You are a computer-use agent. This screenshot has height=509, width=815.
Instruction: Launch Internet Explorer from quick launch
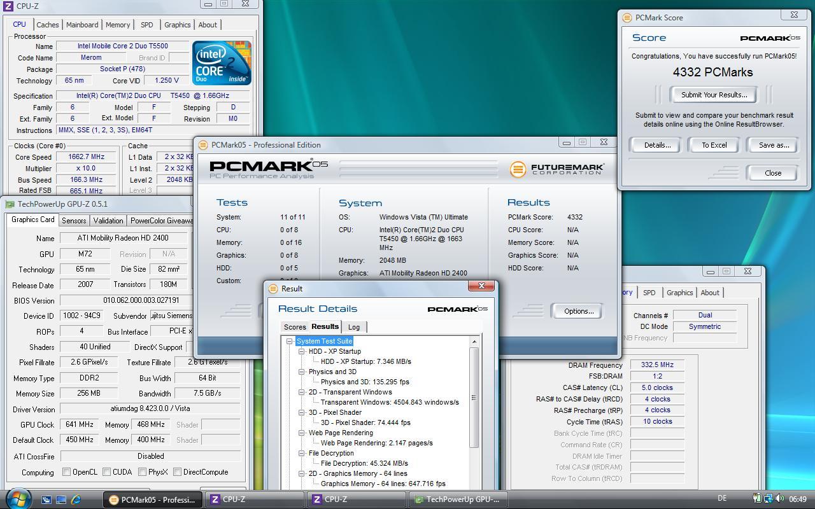pyautogui.click(x=76, y=499)
